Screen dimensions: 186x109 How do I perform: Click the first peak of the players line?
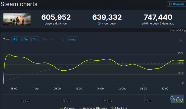click(x=9, y=55)
